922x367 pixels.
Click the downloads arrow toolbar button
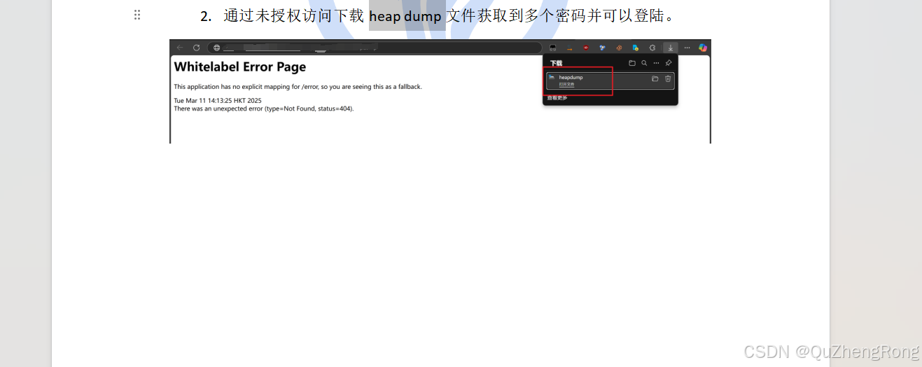click(x=671, y=48)
